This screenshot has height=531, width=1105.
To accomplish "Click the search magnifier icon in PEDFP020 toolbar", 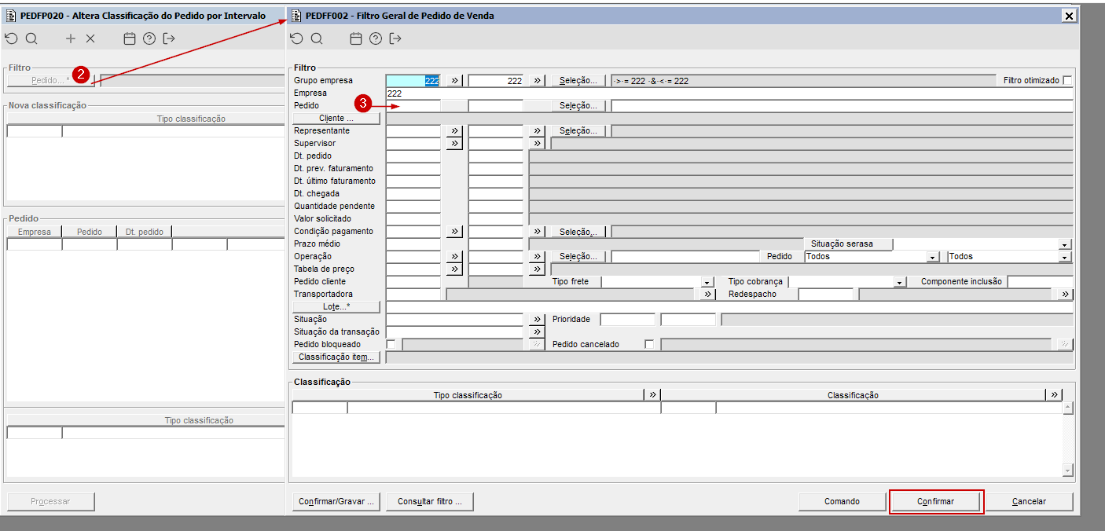I will pyautogui.click(x=31, y=38).
